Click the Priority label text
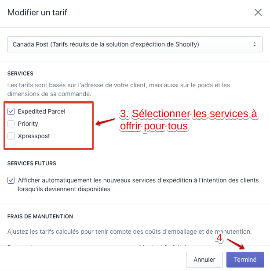Image resolution: width=270 pixels, height=271 pixels. pos(28,124)
